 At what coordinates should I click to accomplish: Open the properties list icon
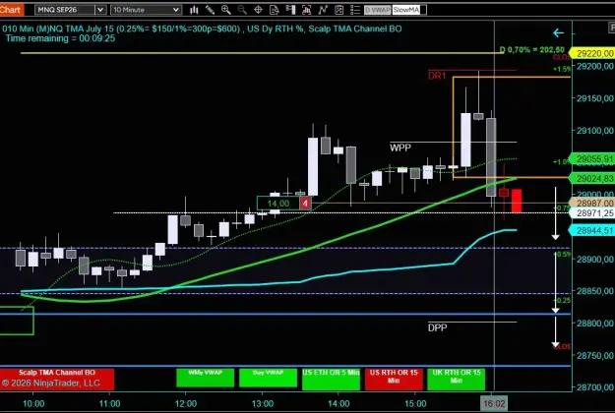click(355, 10)
